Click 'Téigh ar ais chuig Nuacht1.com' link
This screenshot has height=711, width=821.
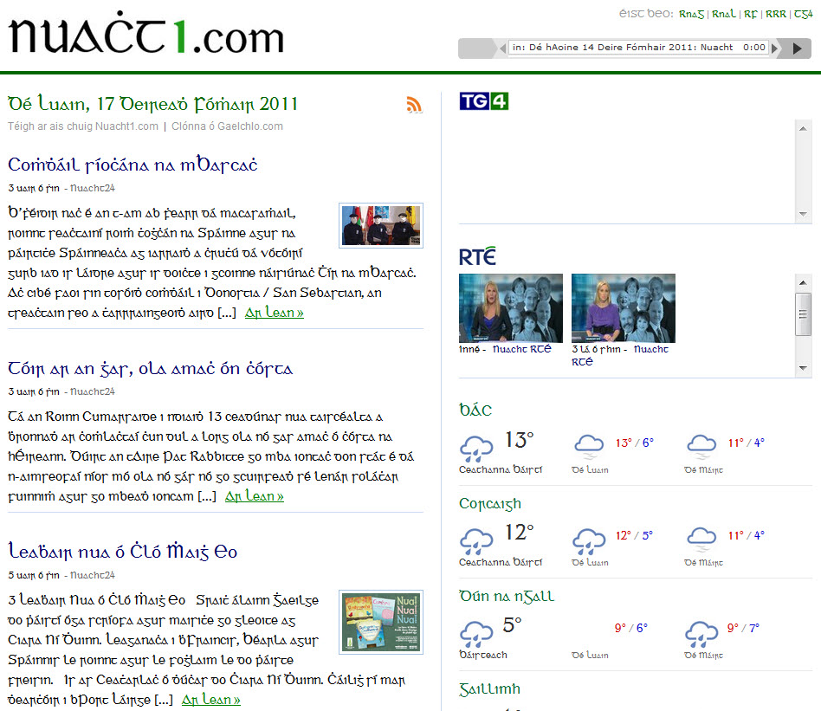coord(83,126)
